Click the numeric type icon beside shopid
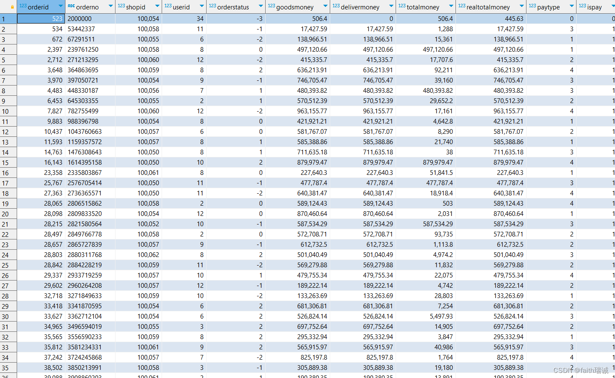The height and width of the screenshot is (378, 615). [121, 6]
